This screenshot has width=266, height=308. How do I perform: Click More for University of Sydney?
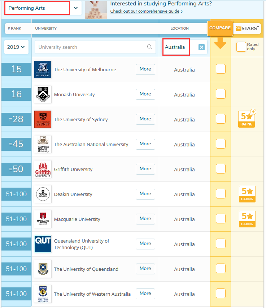point(145,119)
